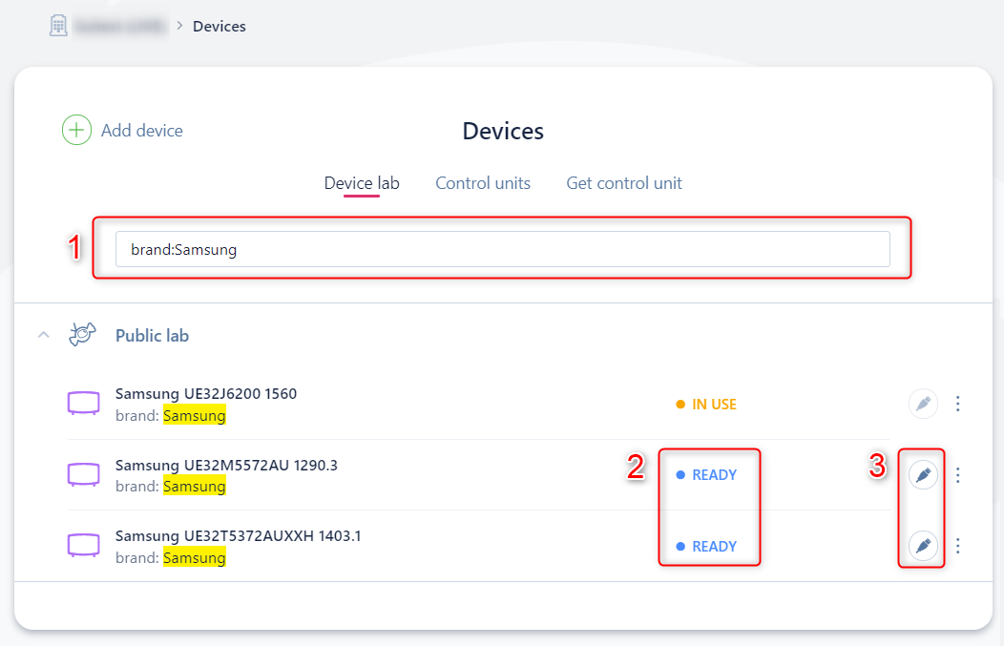Click the blurred organization name in breadcrumb
This screenshot has width=1004, height=646.
pyautogui.click(x=119, y=27)
